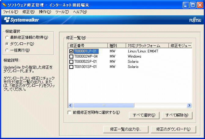This screenshot has width=205, height=139.
Task: Click the Systemwalker logo
Action: (22, 20)
